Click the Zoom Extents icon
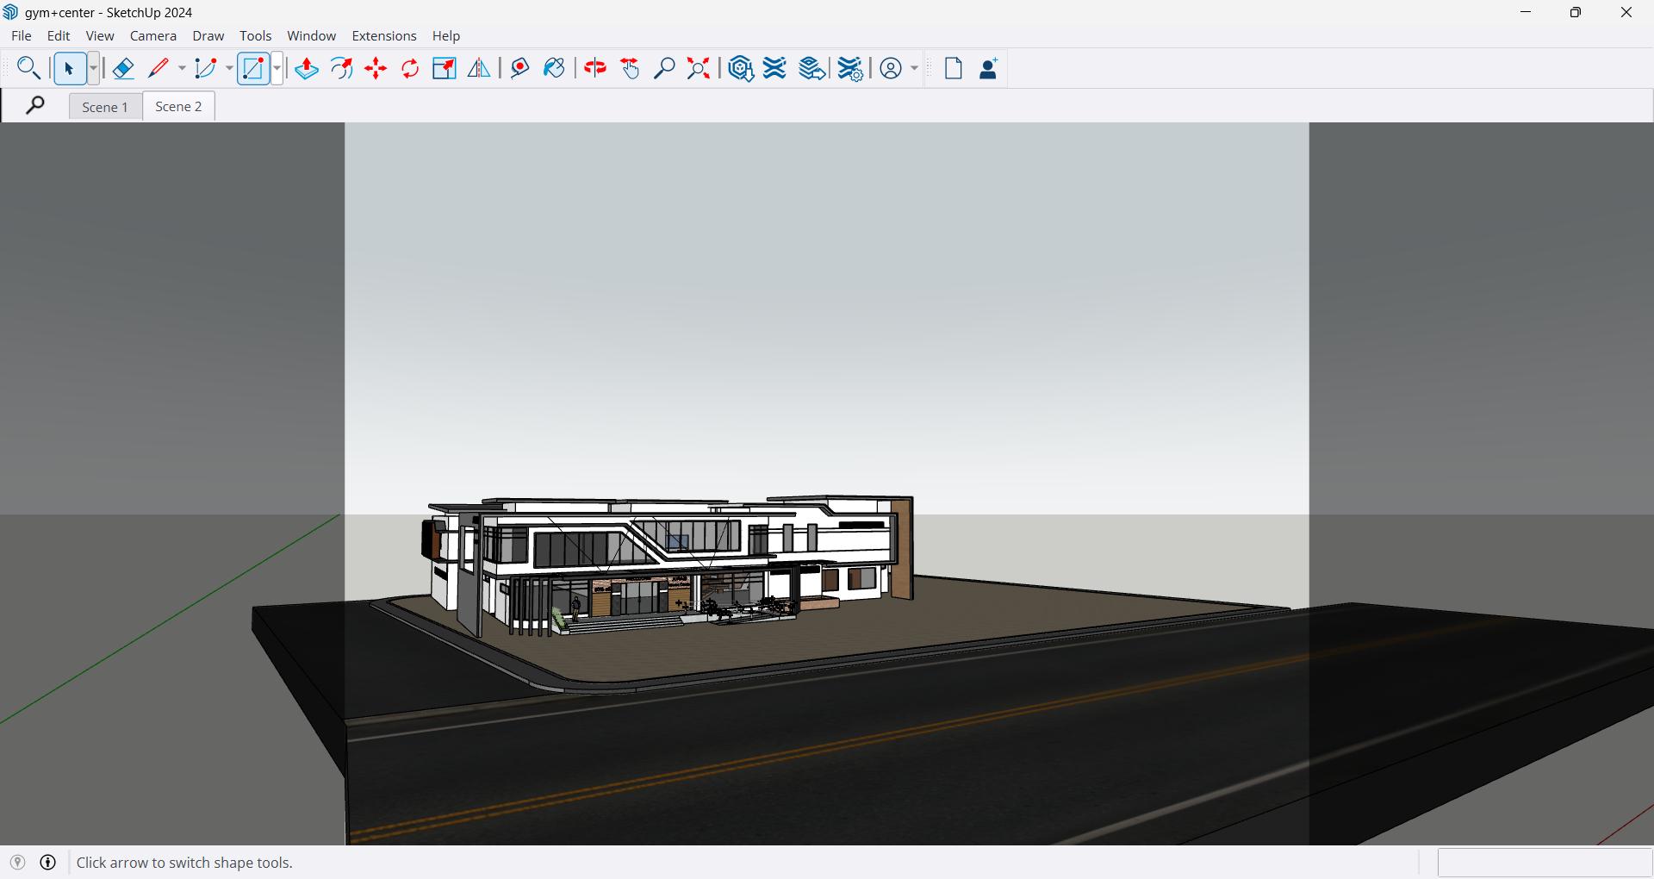 (x=699, y=69)
